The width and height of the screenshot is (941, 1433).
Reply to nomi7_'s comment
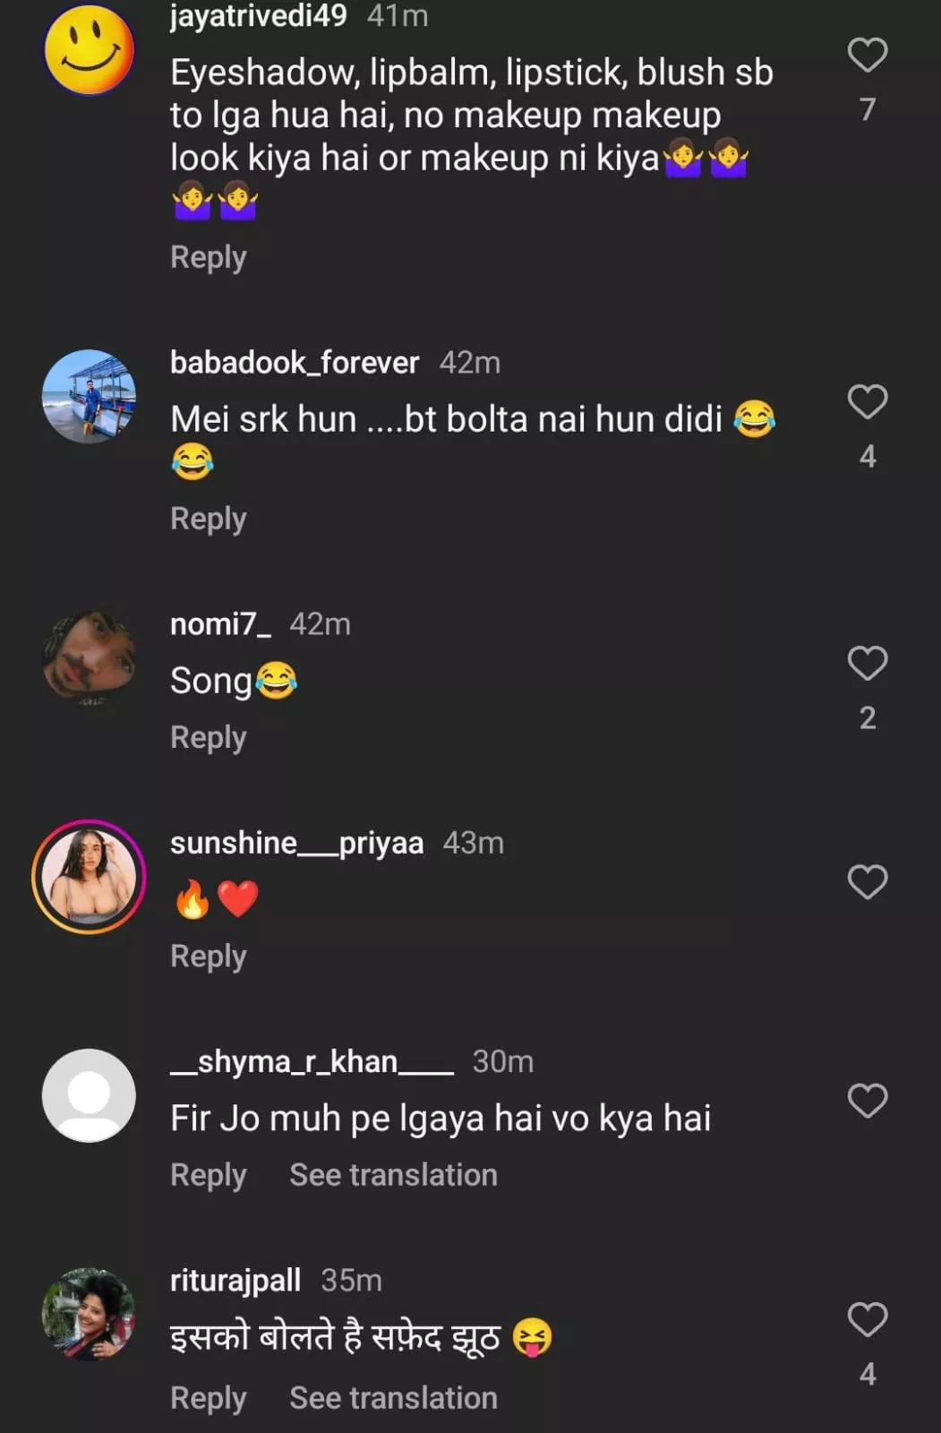click(x=208, y=737)
